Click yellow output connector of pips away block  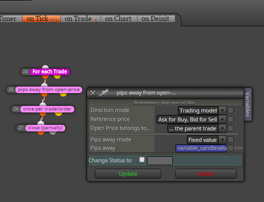click(63, 95)
